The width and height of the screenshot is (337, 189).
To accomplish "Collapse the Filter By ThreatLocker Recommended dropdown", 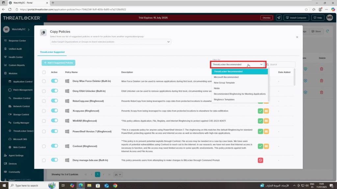I will pyautogui.click(x=238, y=65).
